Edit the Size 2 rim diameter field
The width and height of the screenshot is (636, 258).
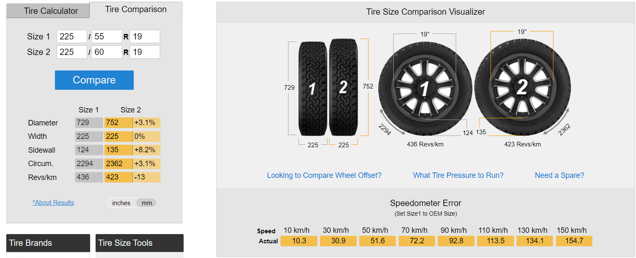(145, 52)
